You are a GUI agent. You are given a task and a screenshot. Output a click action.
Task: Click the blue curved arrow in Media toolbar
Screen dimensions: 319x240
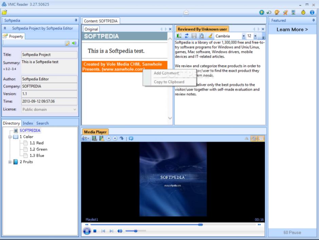[121, 139]
